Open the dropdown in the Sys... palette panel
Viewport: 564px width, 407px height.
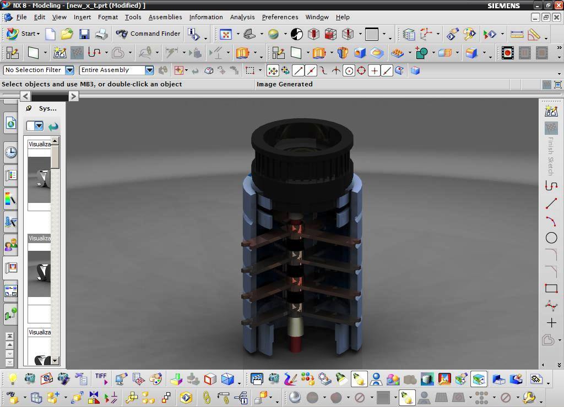coord(39,126)
